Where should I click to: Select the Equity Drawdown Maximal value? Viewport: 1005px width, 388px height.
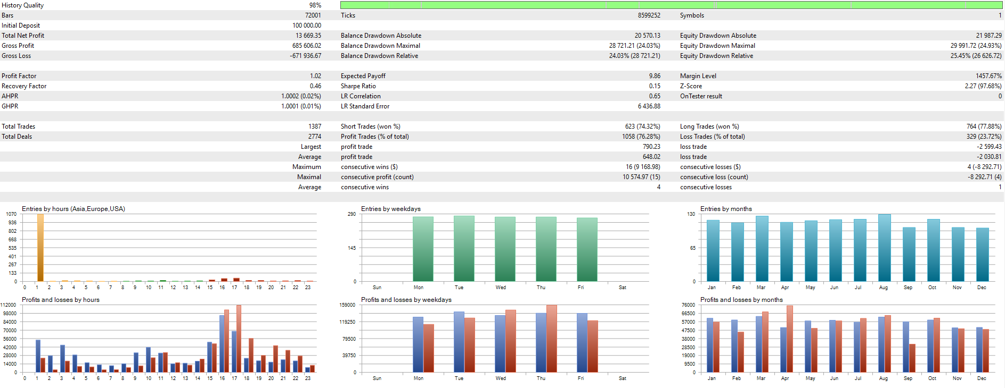pyautogui.click(x=975, y=46)
